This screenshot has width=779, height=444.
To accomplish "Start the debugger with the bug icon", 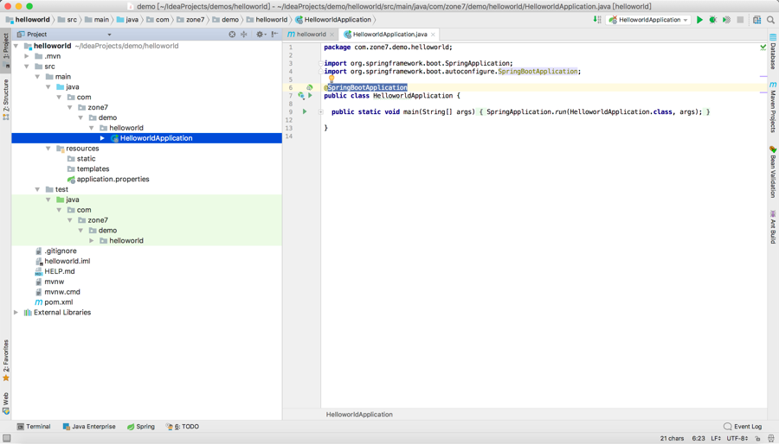I will [x=713, y=20].
